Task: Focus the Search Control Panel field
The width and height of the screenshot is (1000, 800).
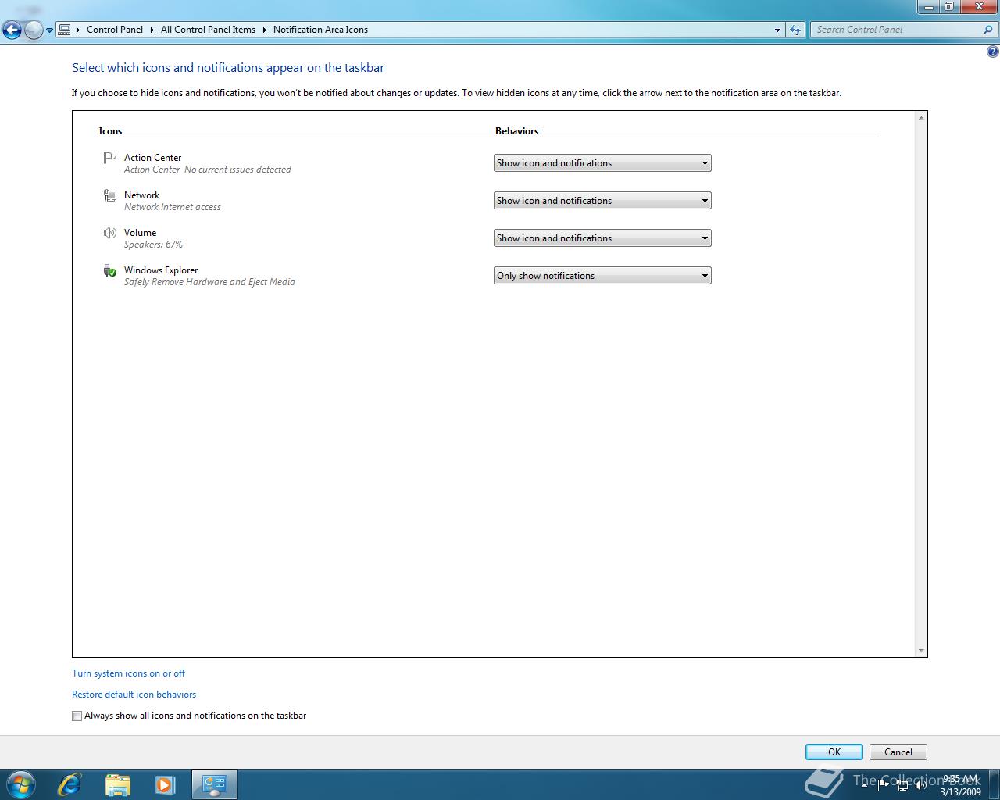Action: click(x=895, y=30)
